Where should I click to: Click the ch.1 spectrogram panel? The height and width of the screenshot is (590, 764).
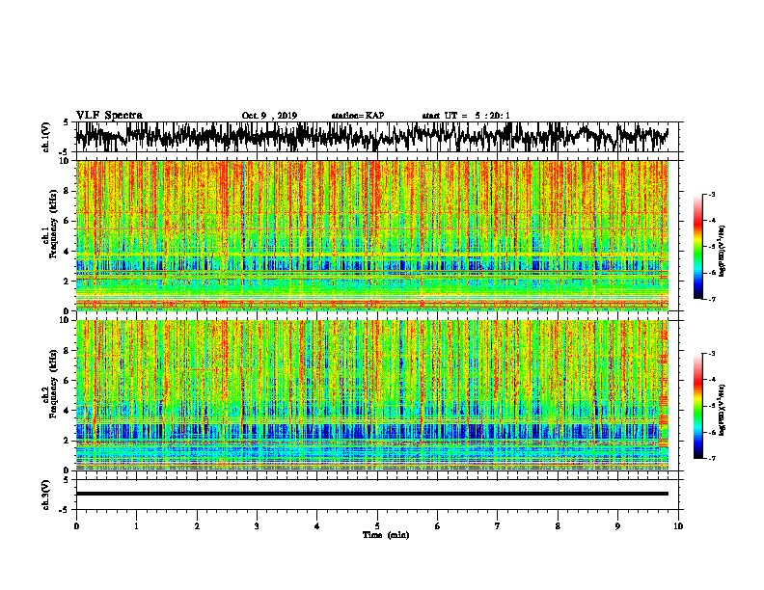point(372,235)
